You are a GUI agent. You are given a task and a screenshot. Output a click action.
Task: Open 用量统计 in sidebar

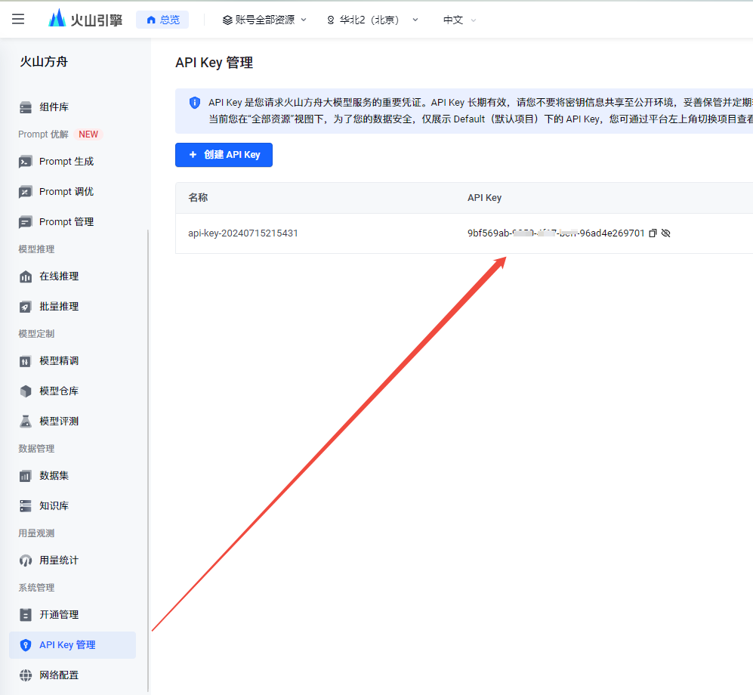tap(59, 560)
